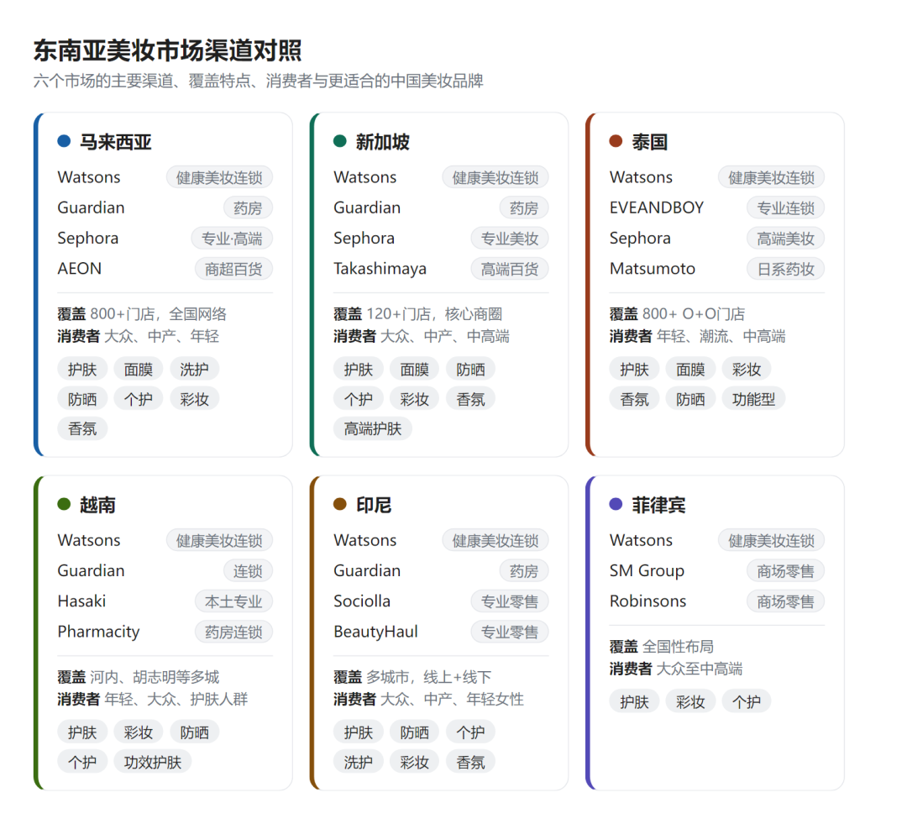Click EVEANDBOY channel name
The width and height of the screenshot is (907, 824).
[x=657, y=207]
